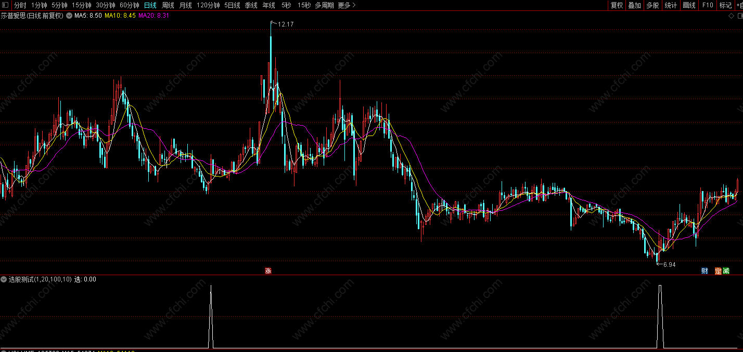Click the 选股测试(1,20,100,10) indicator name
Viewport: 743px width, 352px height.
pos(40,279)
